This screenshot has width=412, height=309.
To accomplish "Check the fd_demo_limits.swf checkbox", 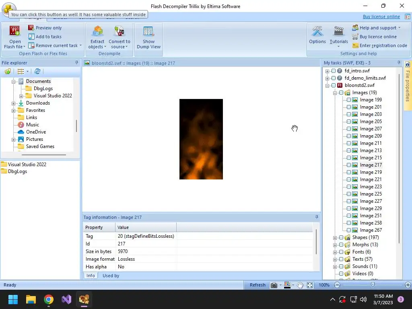I will 334,78.
